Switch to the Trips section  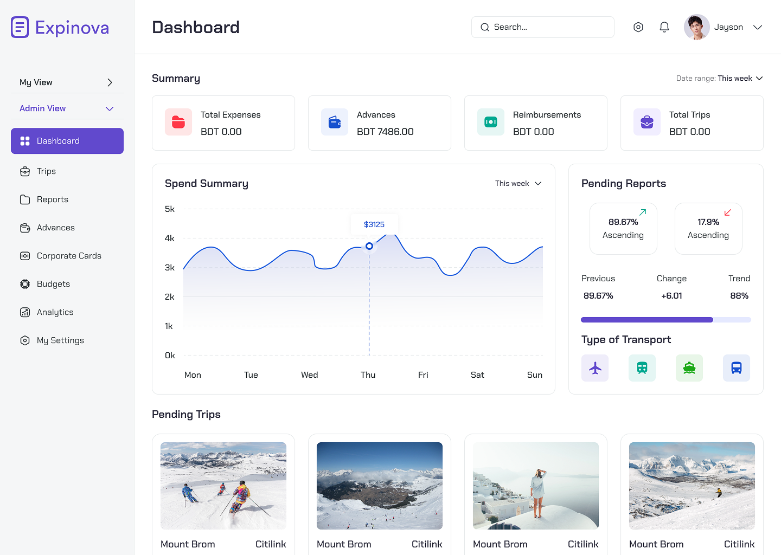46,171
